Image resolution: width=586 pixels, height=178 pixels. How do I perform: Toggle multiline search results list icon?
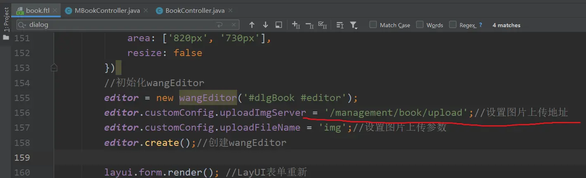(340, 25)
